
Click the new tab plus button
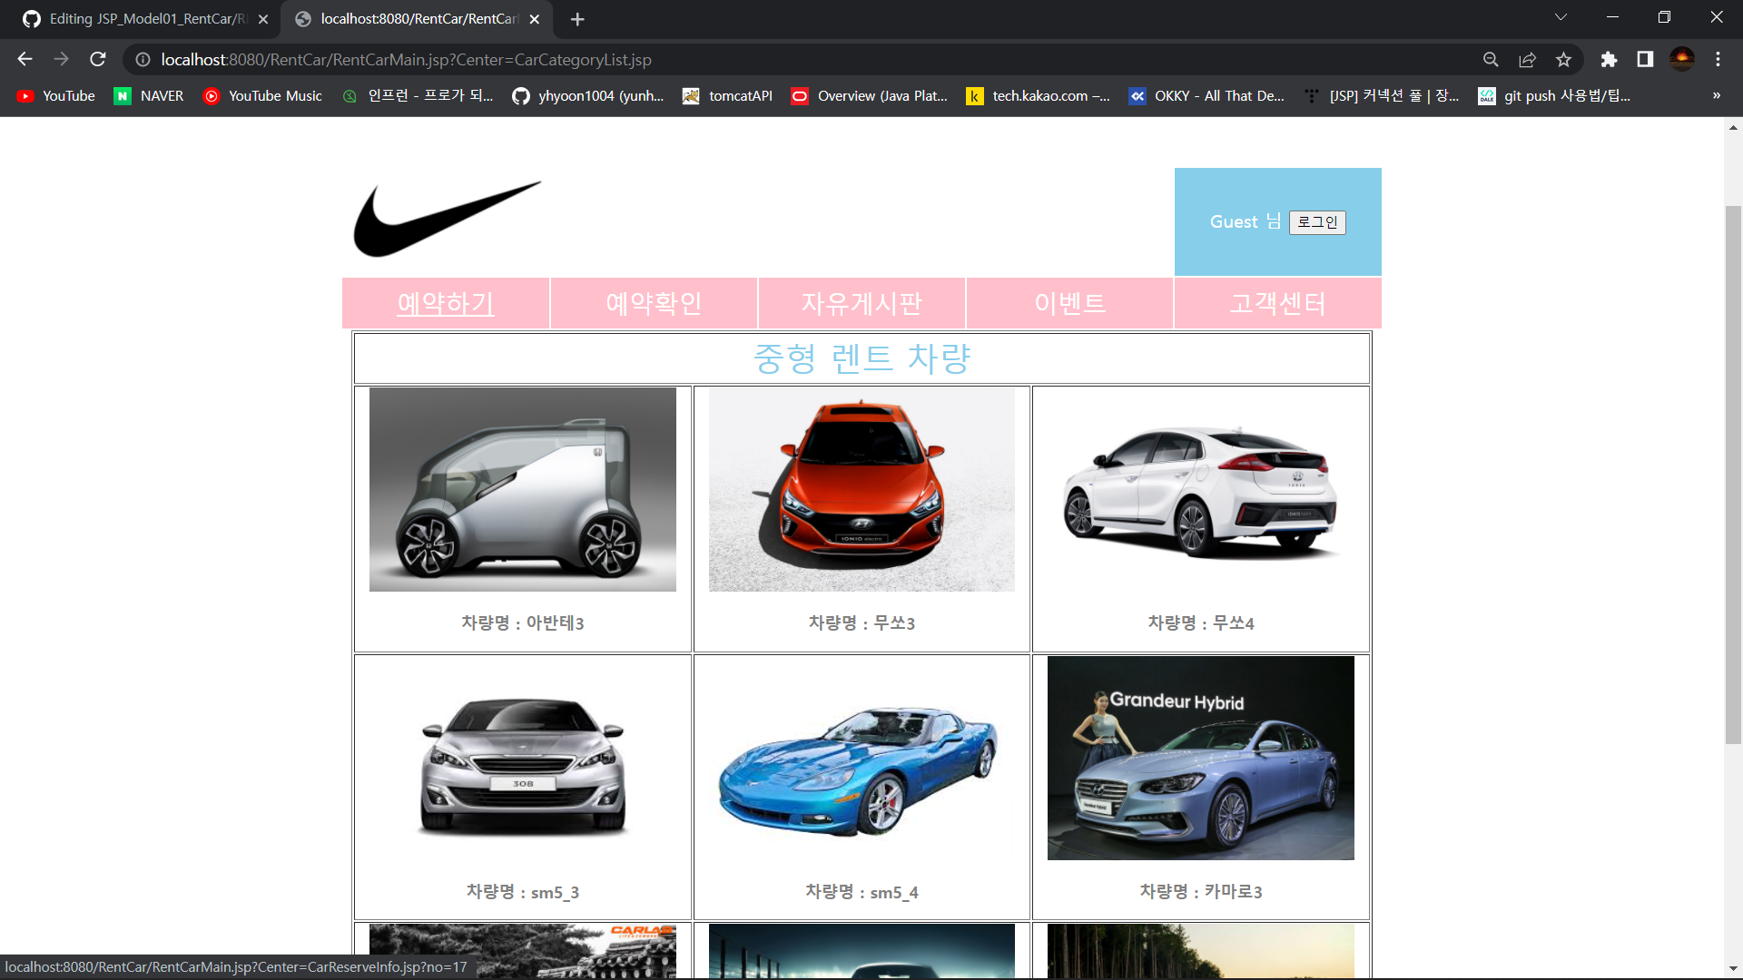click(x=578, y=19)
